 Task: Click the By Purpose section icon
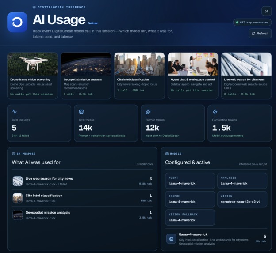[x=13, y=154]
